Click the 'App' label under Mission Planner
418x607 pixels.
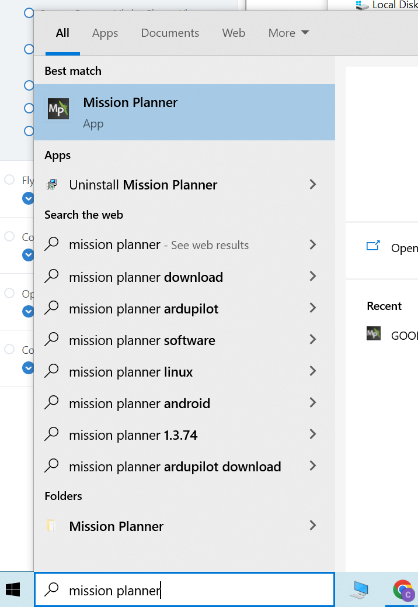[x=93, y=124]
